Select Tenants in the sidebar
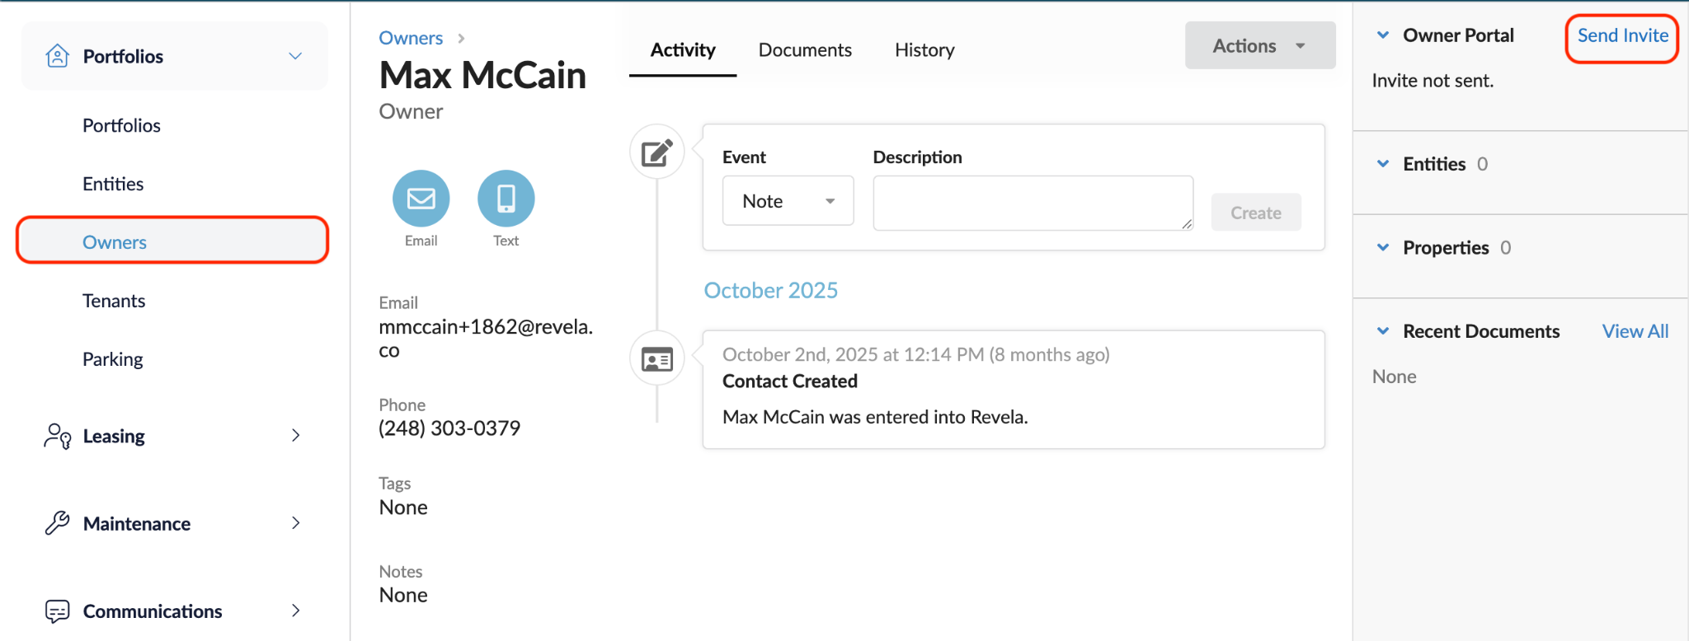Image resolution: width=1689 pixels, height=641 pixels. pyautogui.click(x=114, y=301)
